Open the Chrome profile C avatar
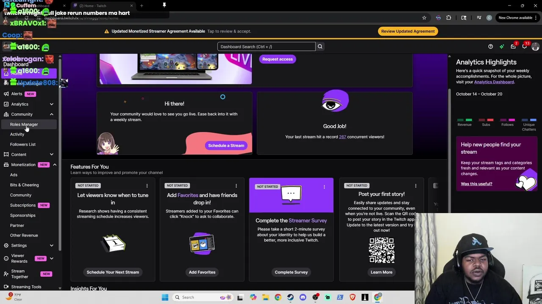Viewport: 542px width, 304px height. tap(489, 18)
